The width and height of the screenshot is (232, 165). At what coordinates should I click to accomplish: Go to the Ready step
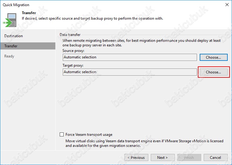point(9,56)
